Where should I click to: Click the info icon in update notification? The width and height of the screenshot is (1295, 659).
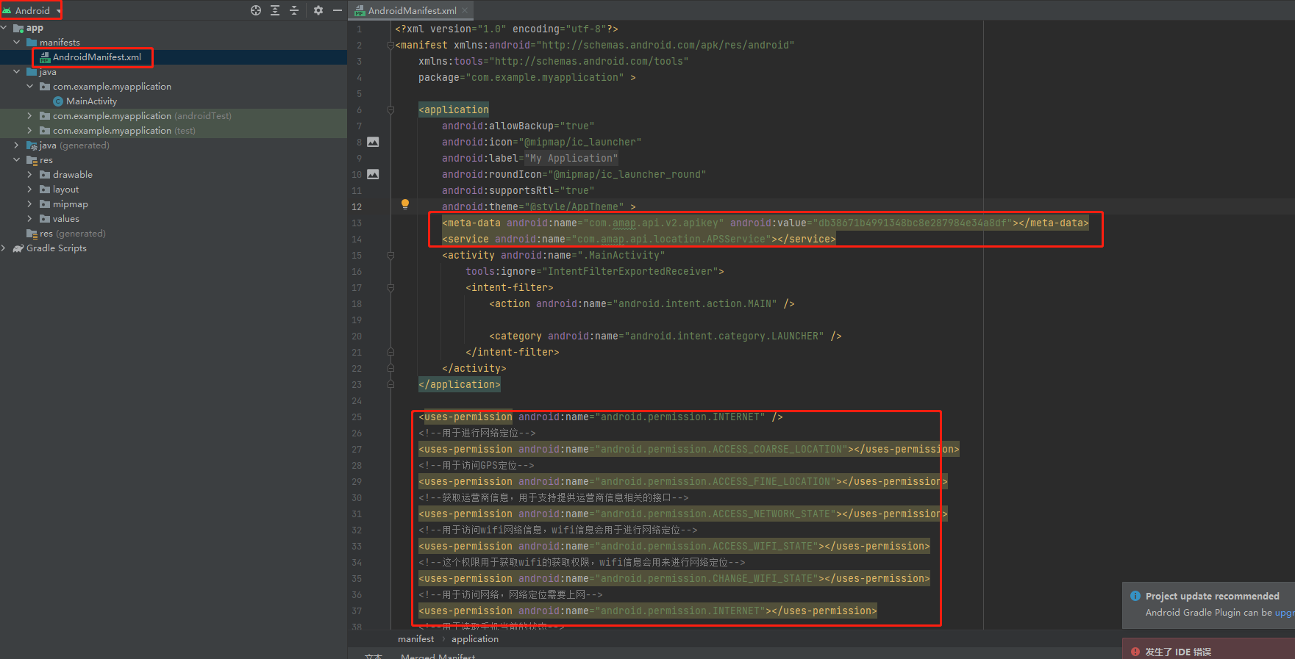1135,596
